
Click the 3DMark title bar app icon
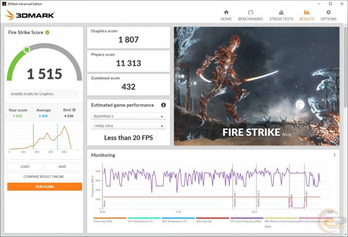[4, 4]
